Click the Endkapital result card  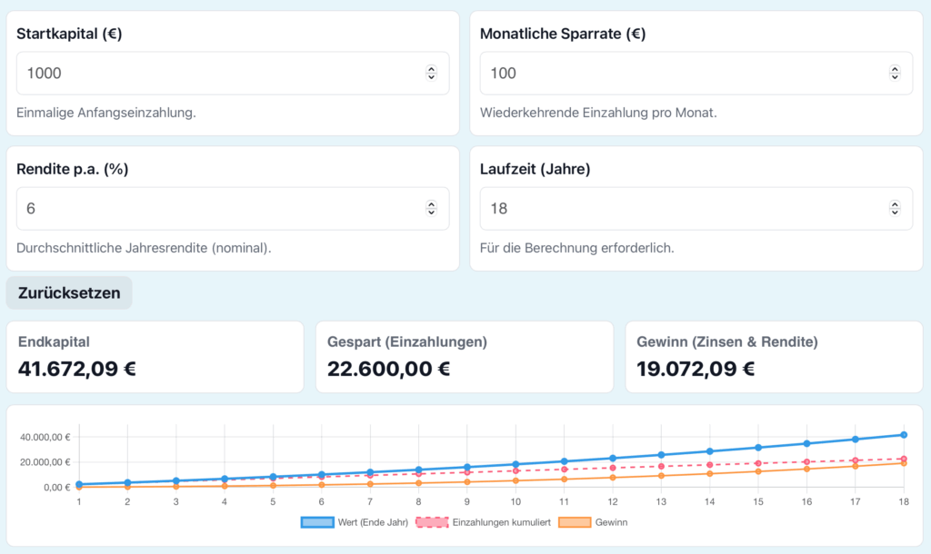point(155,356)
